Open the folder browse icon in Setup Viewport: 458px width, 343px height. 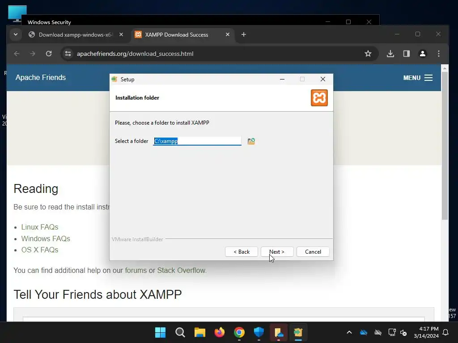pos(251,141)
